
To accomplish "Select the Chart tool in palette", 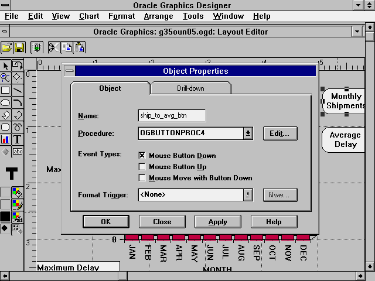I will coord(5,139).
